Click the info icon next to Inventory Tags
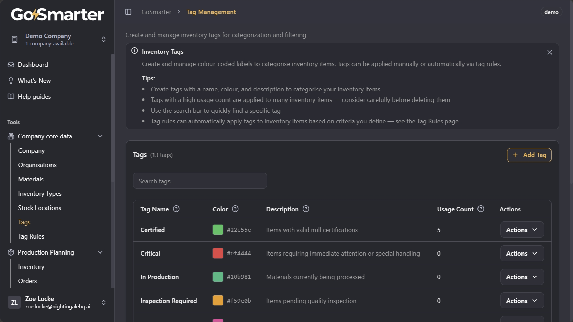 (134, 51)
